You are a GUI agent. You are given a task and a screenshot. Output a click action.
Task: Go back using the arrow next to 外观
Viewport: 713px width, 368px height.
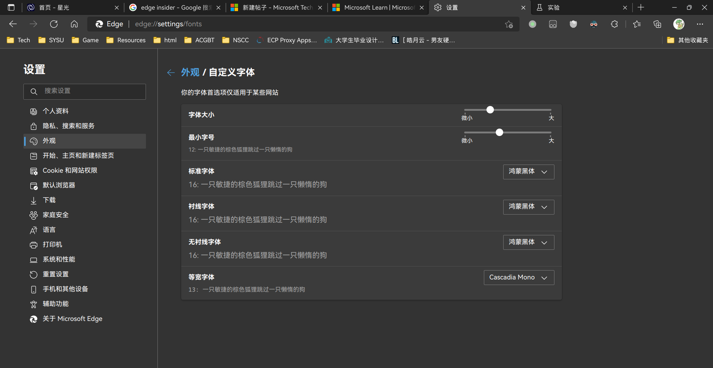170,73
